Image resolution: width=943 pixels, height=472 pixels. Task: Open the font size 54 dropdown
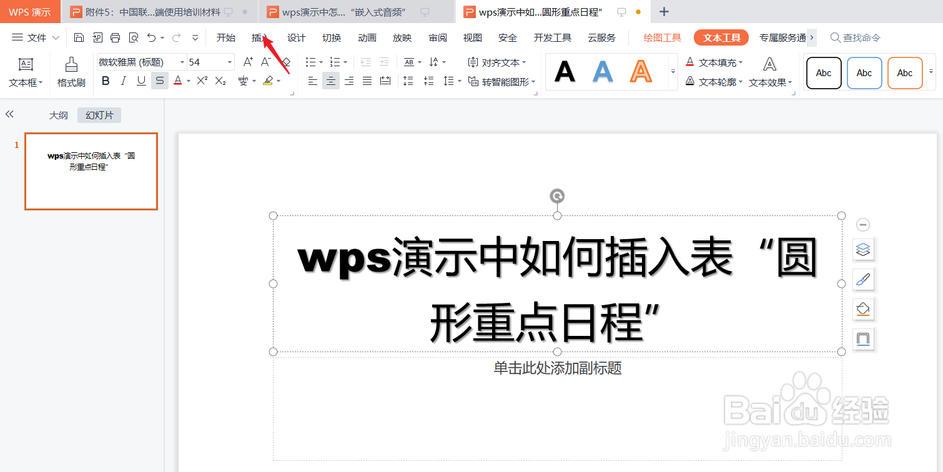[230, 62]
